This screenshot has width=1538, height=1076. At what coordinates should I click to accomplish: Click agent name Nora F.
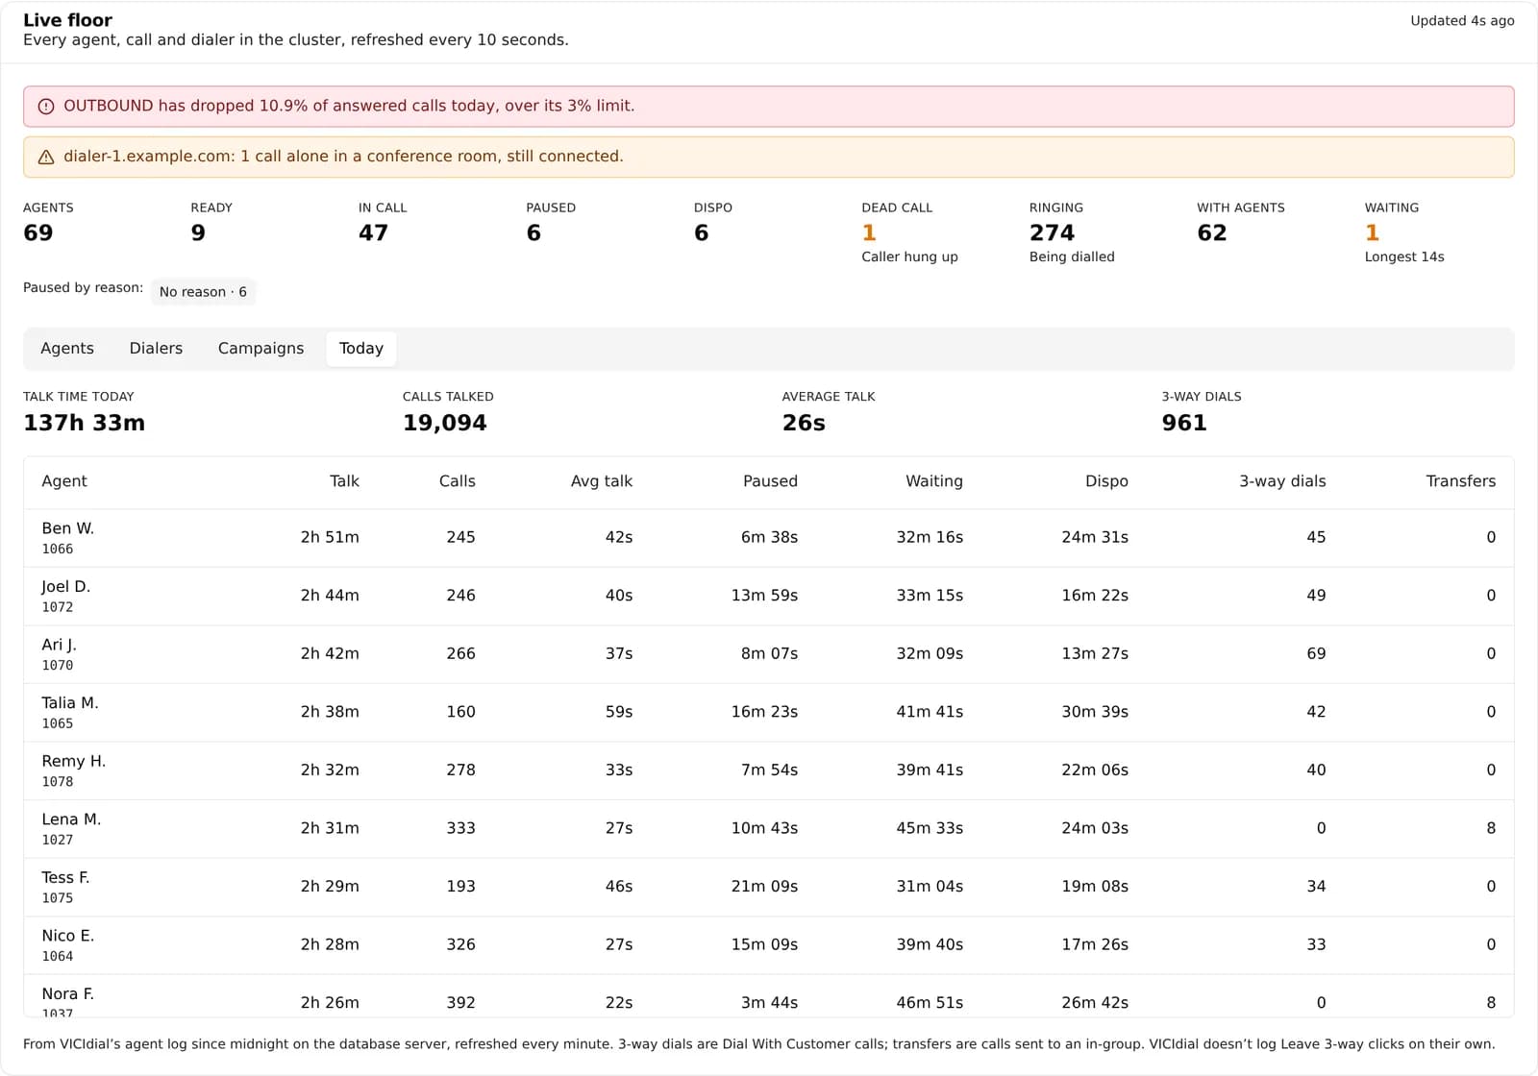(67, 994)
